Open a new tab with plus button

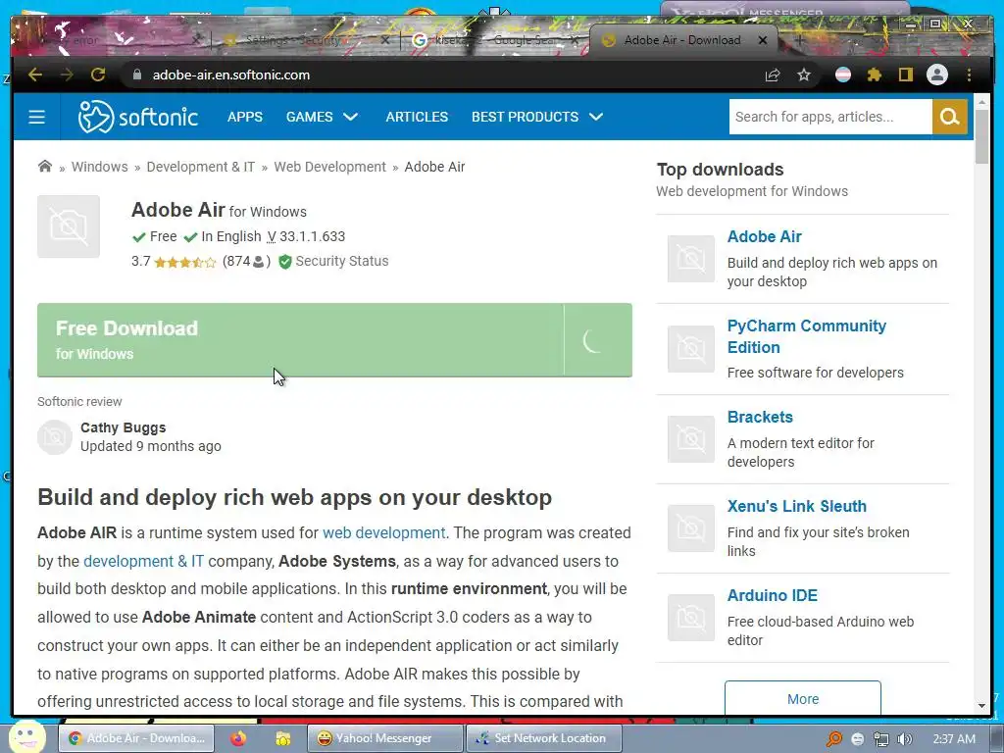(798, 39)
